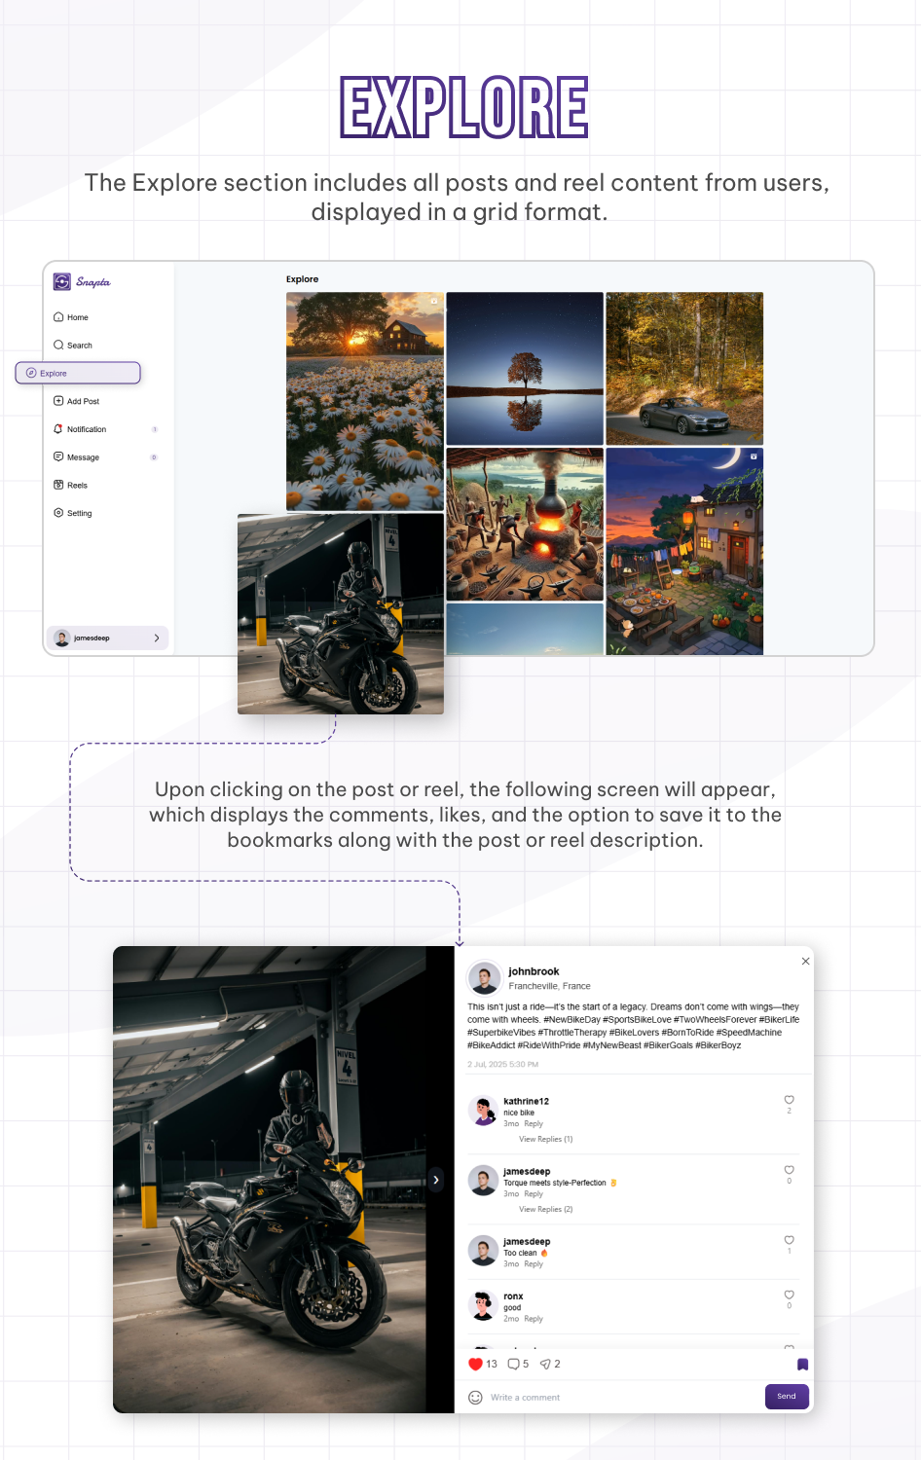The image size is (921, 1460).
Task: Click the Send button
Action: (x=787, y=1396)
